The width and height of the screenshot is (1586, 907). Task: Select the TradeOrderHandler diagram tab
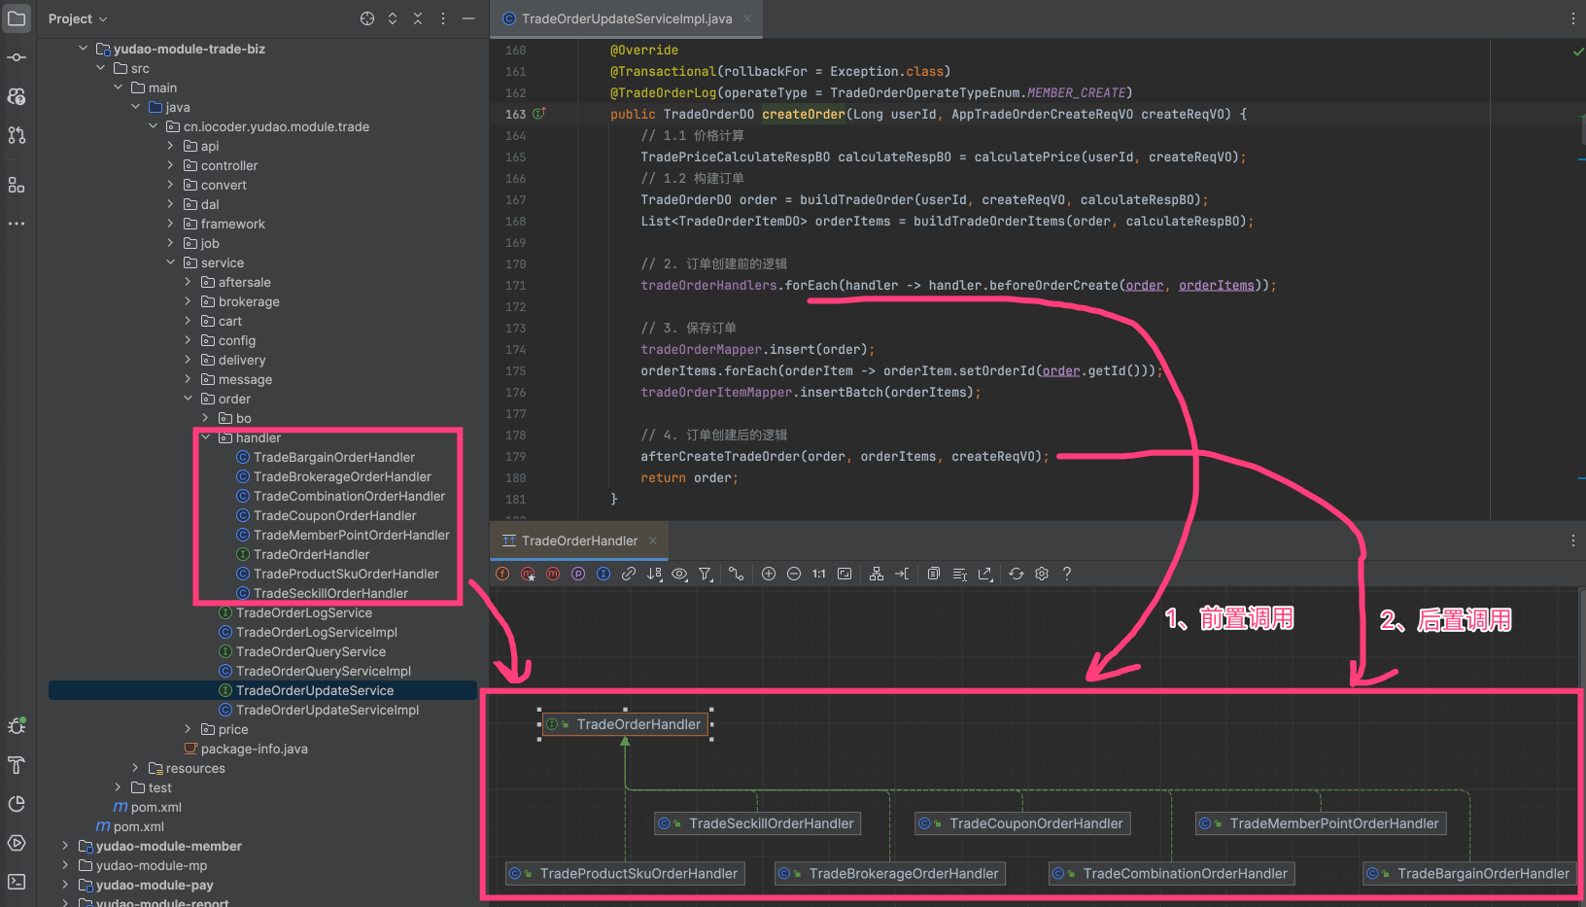(x=578, y=541)
